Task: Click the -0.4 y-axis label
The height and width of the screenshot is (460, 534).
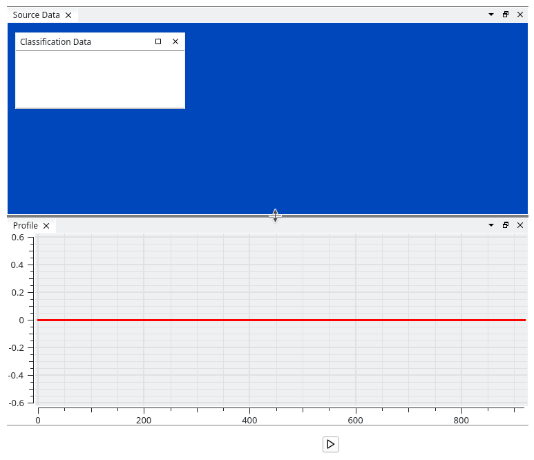Action: point(17,375)
